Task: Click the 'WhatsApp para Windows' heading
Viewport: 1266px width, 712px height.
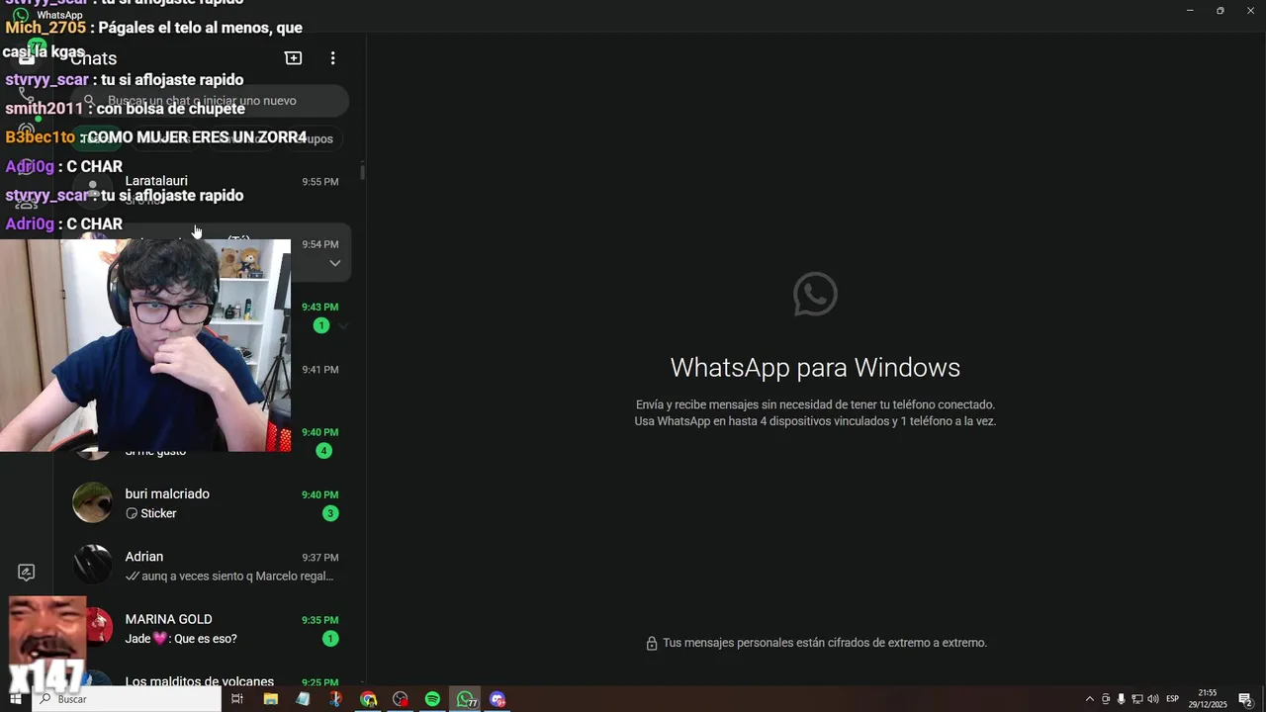Action: pos(815,368)
